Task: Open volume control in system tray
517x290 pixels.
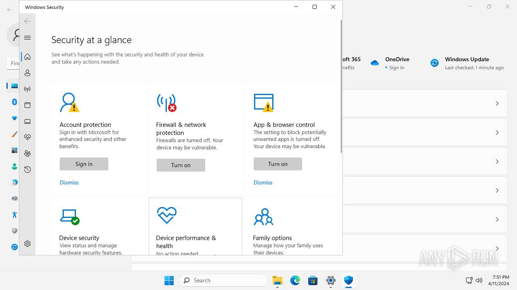Action: click(479, 280)
